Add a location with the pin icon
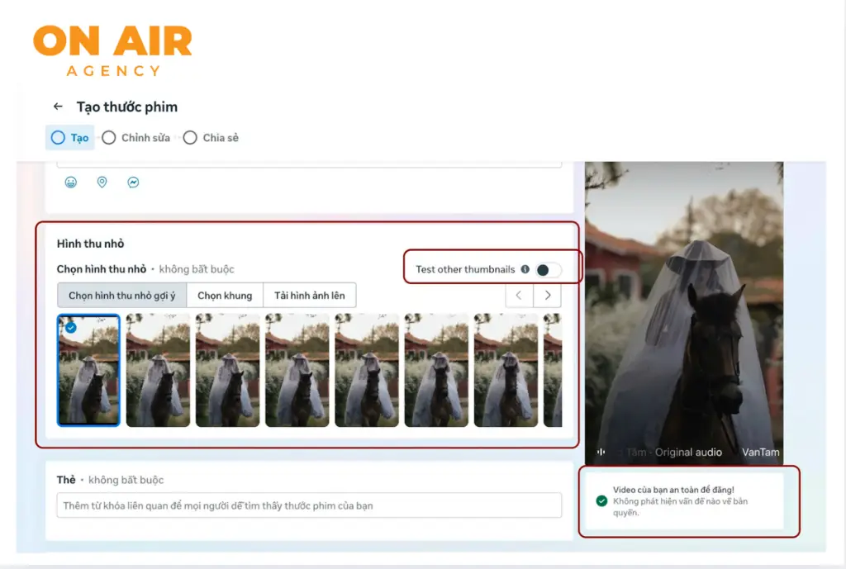The width and height of the screenshot is (846, 569). pos(102,183)
